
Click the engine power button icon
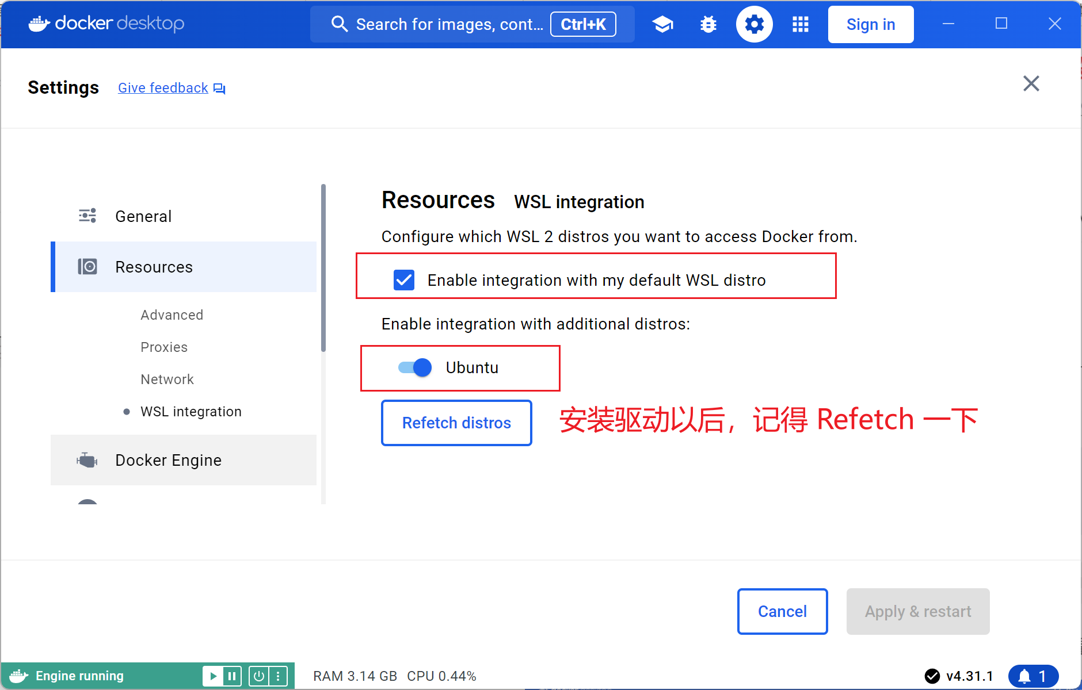[259, 676]
